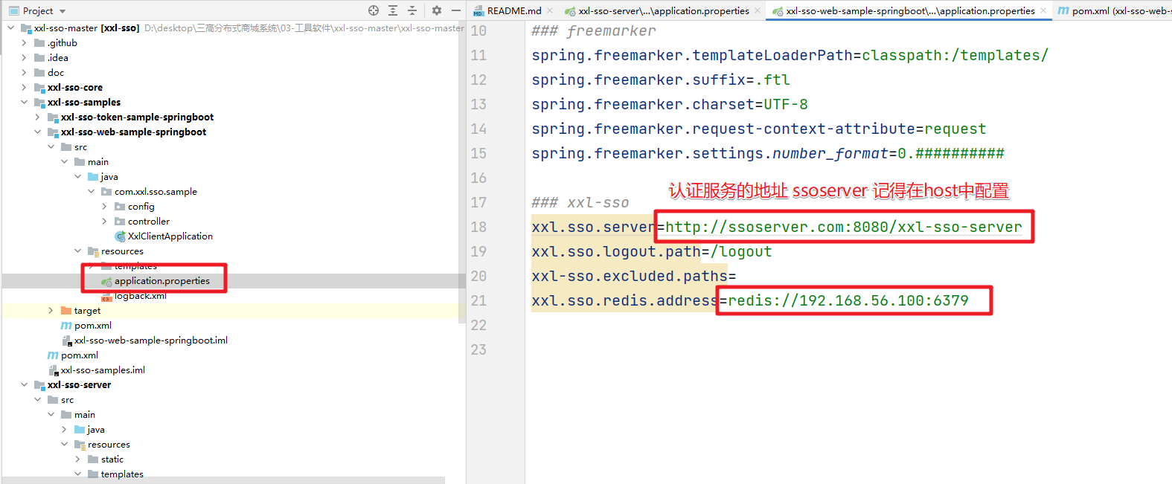Close the xxl-sso-server application.properties tab
The image size is (1172, 484).
758,10
